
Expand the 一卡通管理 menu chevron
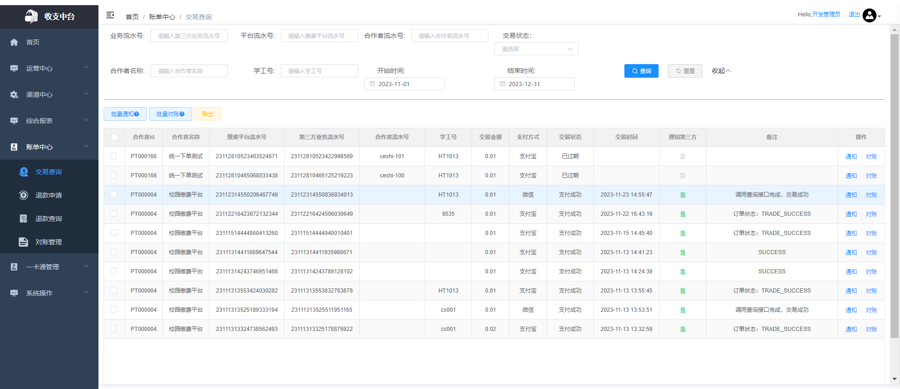[86, 266]
